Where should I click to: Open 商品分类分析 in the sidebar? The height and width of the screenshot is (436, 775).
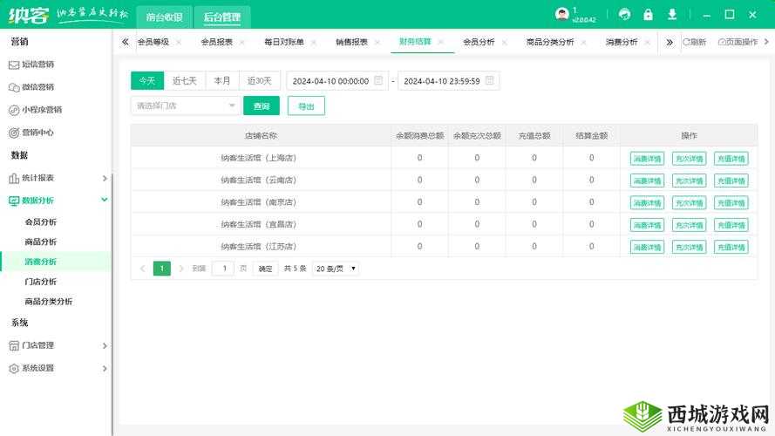(49, 302)
